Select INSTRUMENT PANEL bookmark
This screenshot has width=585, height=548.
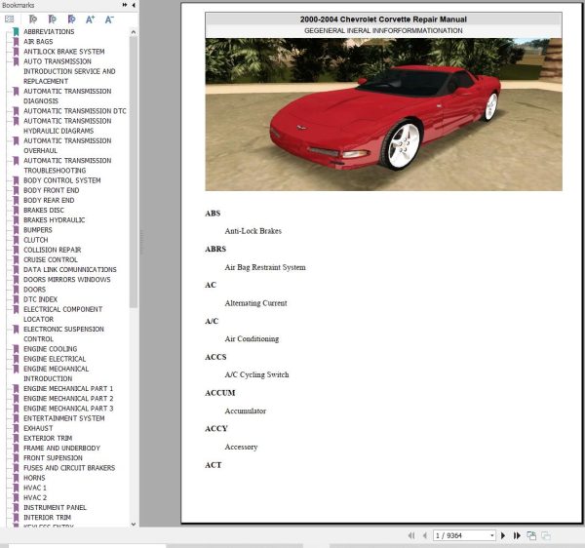[x=55, y=507]
